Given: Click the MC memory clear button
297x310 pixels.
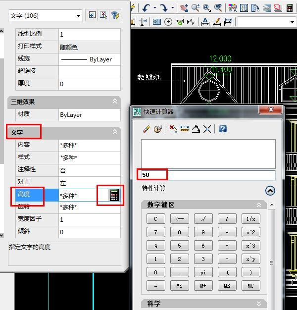Looking at the screenshot, I should [x=250, y=286].
